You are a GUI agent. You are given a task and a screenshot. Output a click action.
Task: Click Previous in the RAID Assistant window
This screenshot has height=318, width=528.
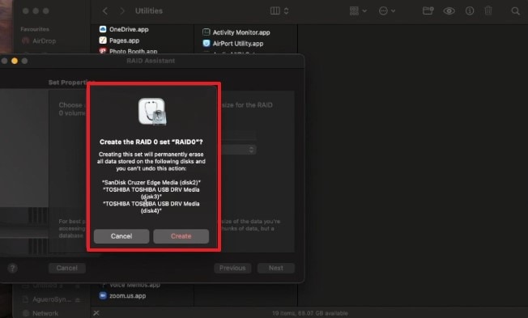coord(232,268)
